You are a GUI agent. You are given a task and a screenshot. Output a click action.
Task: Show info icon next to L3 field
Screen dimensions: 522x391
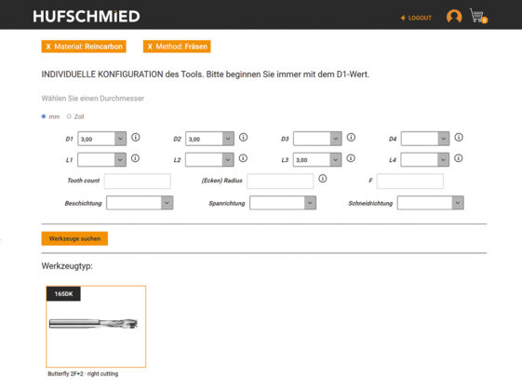click(351, 158)
